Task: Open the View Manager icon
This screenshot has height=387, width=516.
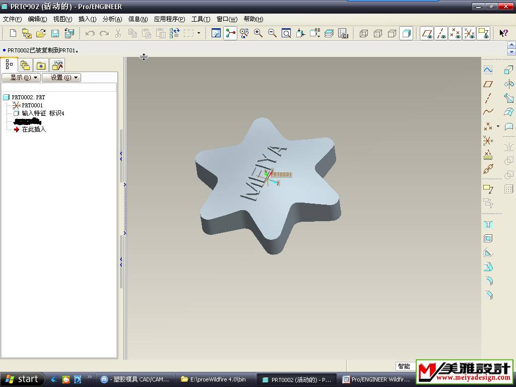Action: pyautogui.click(x=343, y=33)
